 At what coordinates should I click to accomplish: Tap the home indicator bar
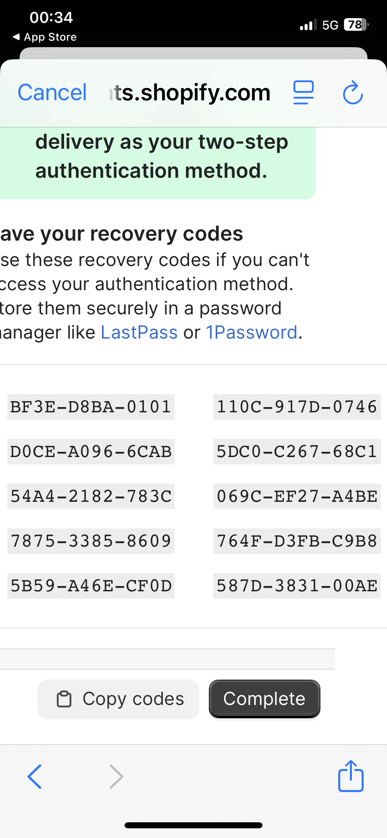(193, 825)
